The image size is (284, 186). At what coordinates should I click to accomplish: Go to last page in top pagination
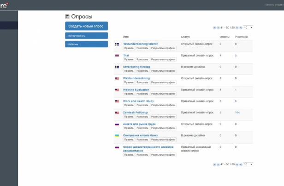[x=241, y=28]
